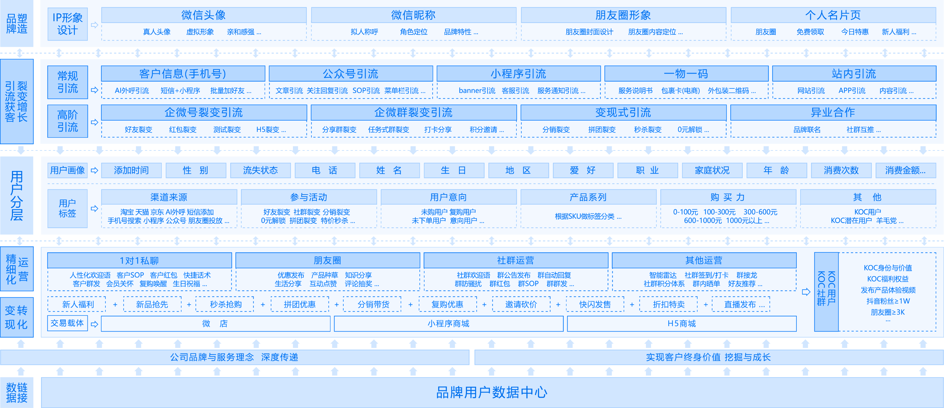
Task: Select the 用户分层 side label
Action: pyautogui.click(x=16, y=195)
